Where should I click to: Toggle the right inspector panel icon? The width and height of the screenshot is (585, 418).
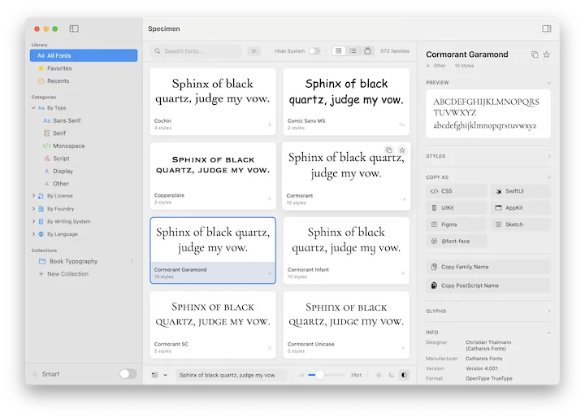coord(547,28)
